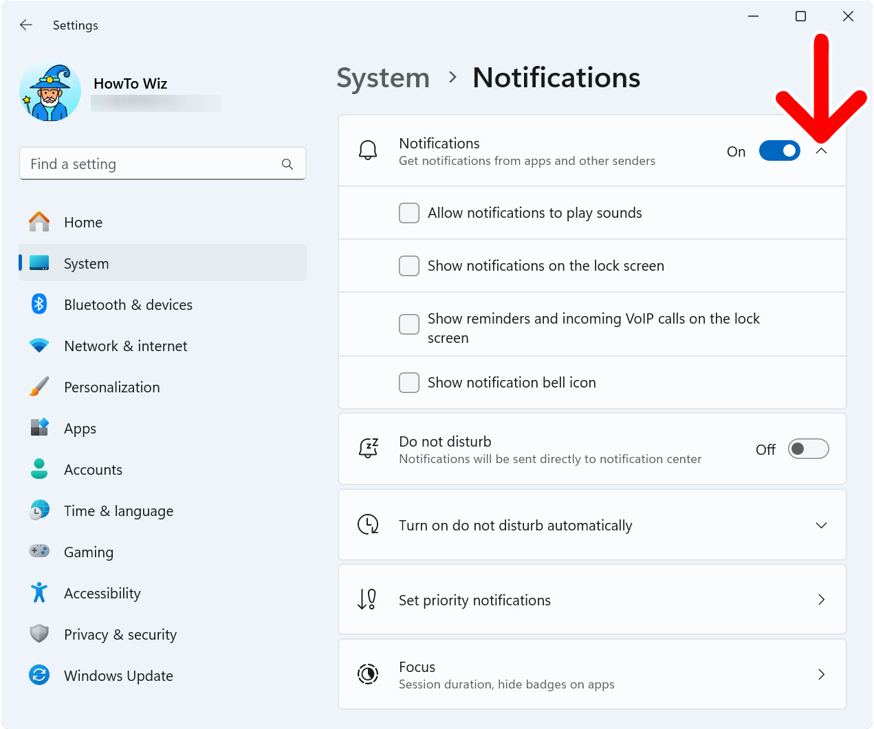Click the Windows Update sync icon
The image size is (874, 729).
pos(39,675)
